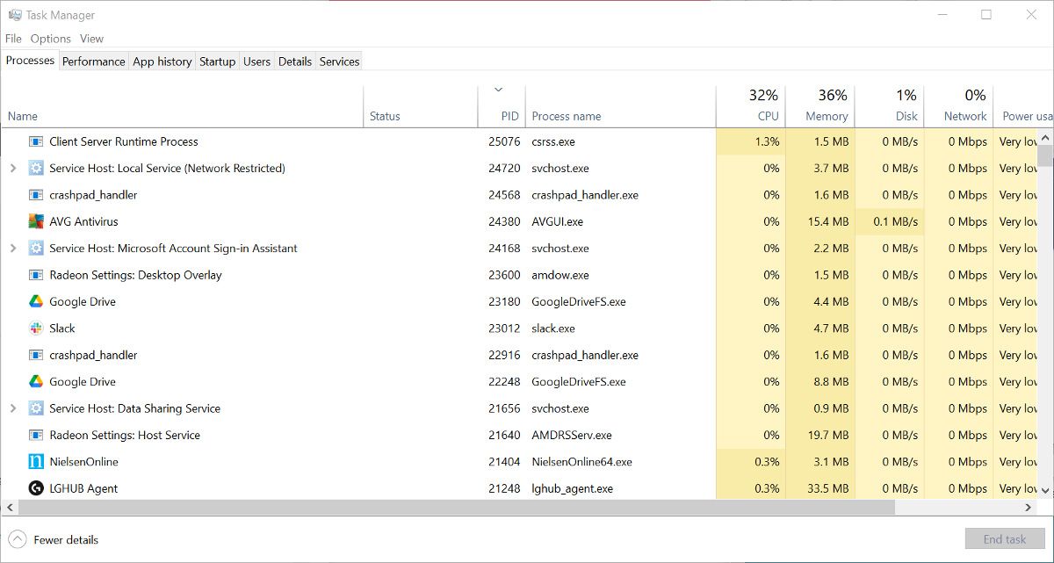Click the End task button
This screenshot has height=563, width=1054.
click(1004, 538)
